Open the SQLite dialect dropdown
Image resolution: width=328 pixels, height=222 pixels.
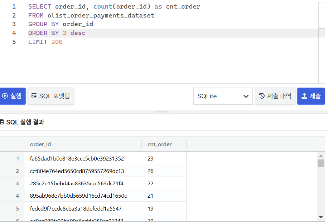click(223, 96)
